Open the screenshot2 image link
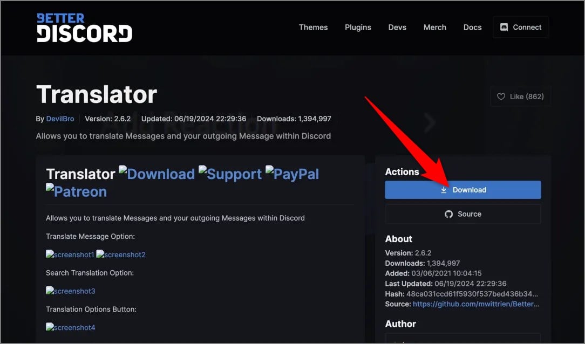The width and height of the screenshot is (585, 344). pos(121,254)
